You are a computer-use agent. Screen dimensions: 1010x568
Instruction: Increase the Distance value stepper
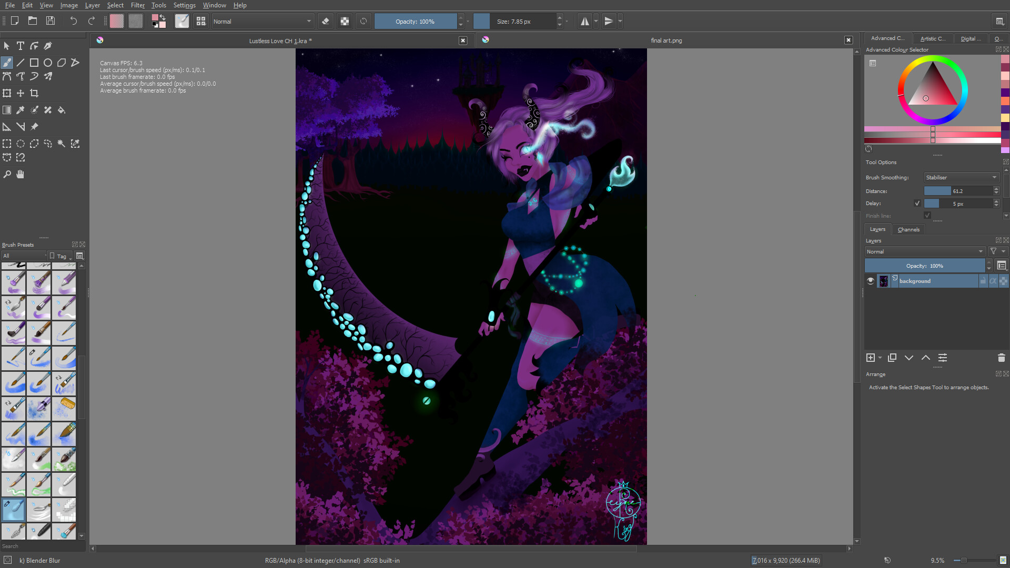pos(996,189)
